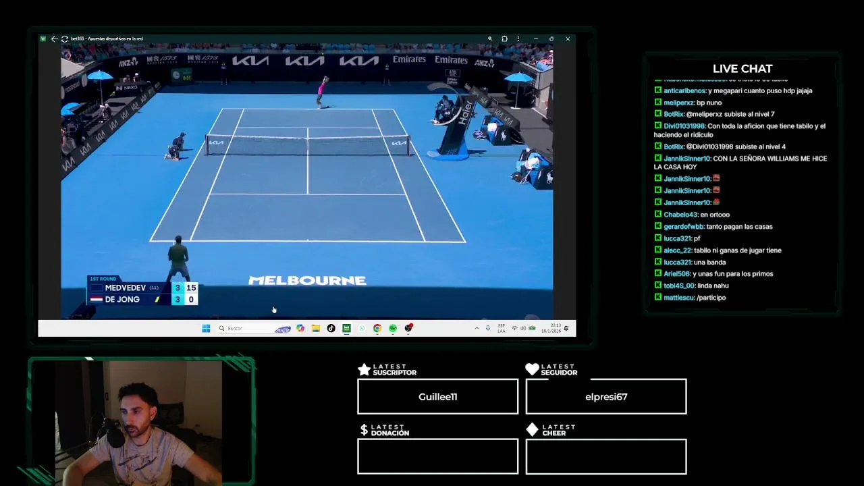Select username Divi01031998 in chat
This screenshot has height=486, width=864.
684,126
